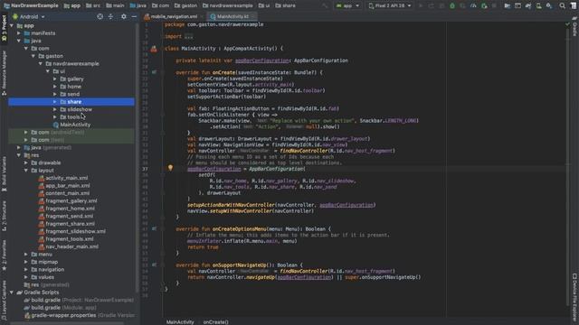Switch to the mobile_navigation.xml tab
Screen dimensions: 579x325
(173, 16)
